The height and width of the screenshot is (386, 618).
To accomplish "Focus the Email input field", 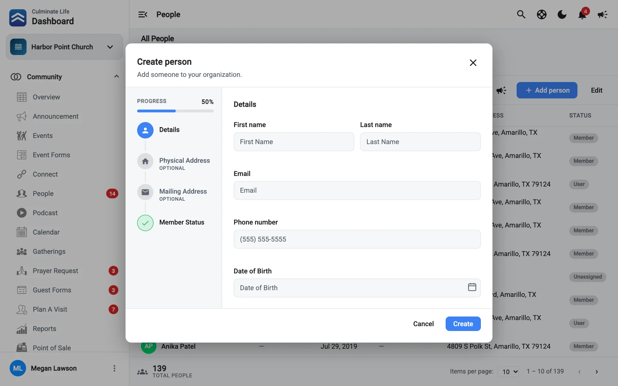I will click(357, 190).
